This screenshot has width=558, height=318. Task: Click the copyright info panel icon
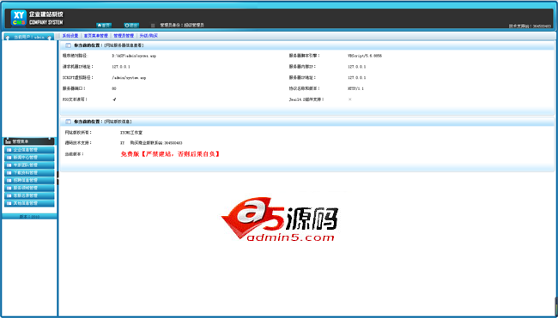68,122
